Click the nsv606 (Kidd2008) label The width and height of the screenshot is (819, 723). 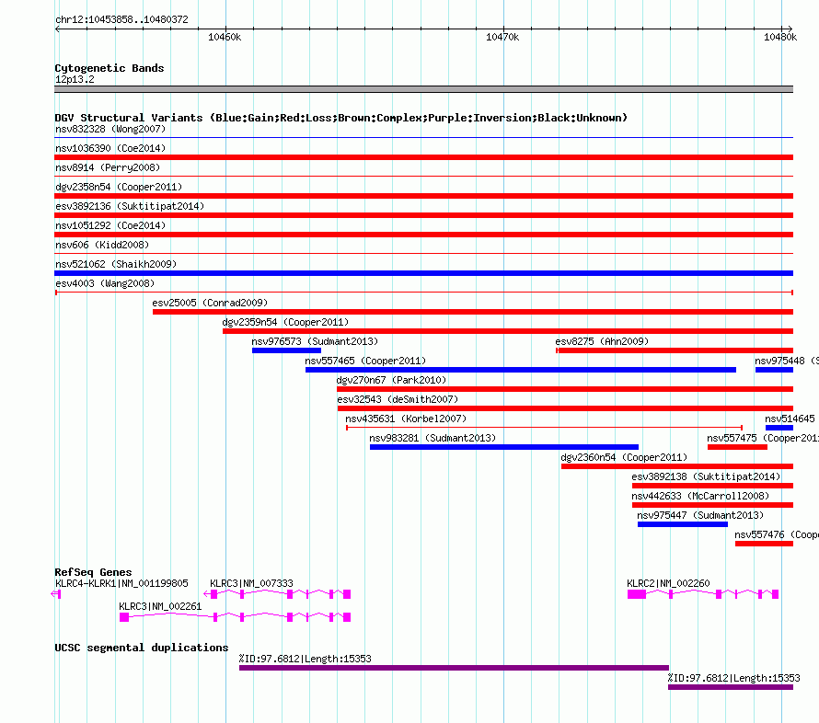coord(102,245)
